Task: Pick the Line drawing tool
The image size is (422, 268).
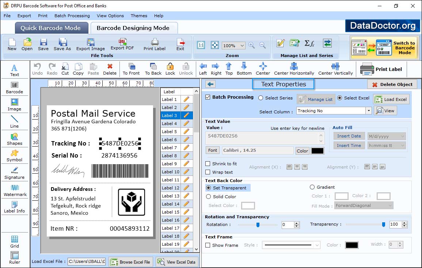Action: coord(15,122)
